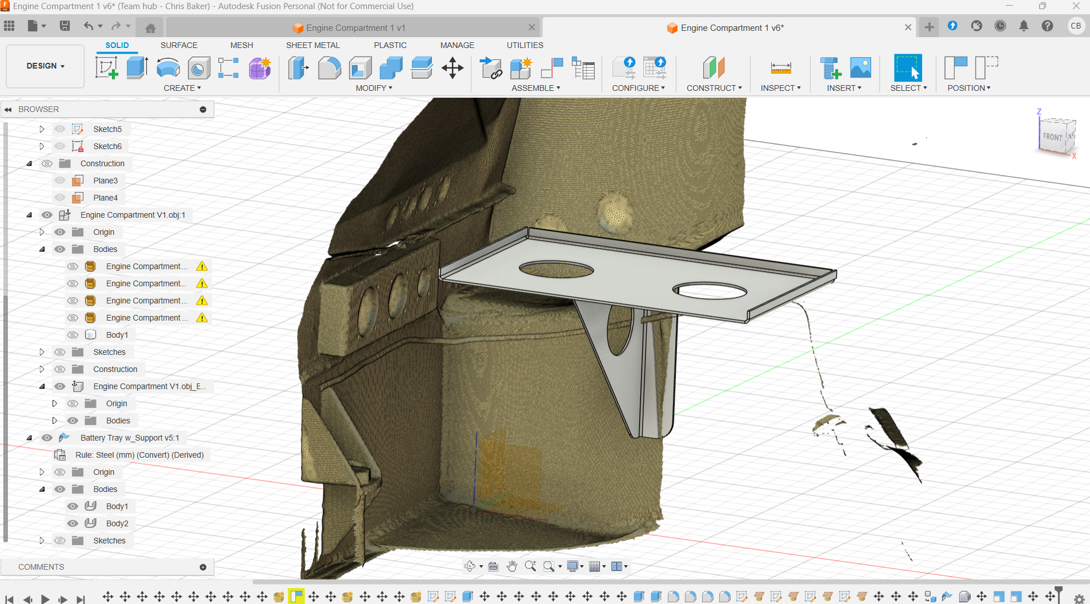Open the DESIGN workspace dropdown

tap(45, 66)
